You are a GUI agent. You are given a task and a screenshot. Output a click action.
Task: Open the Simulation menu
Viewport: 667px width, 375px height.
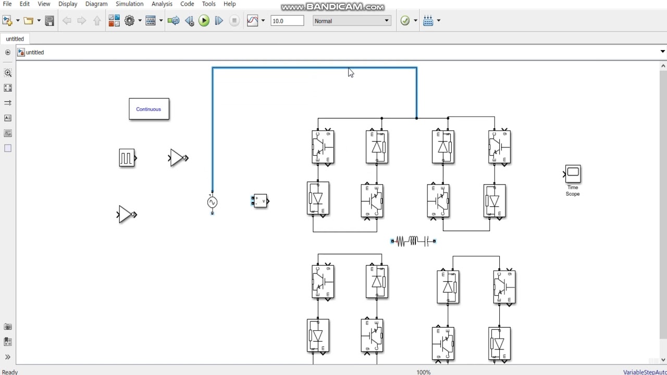pos(129,4)
